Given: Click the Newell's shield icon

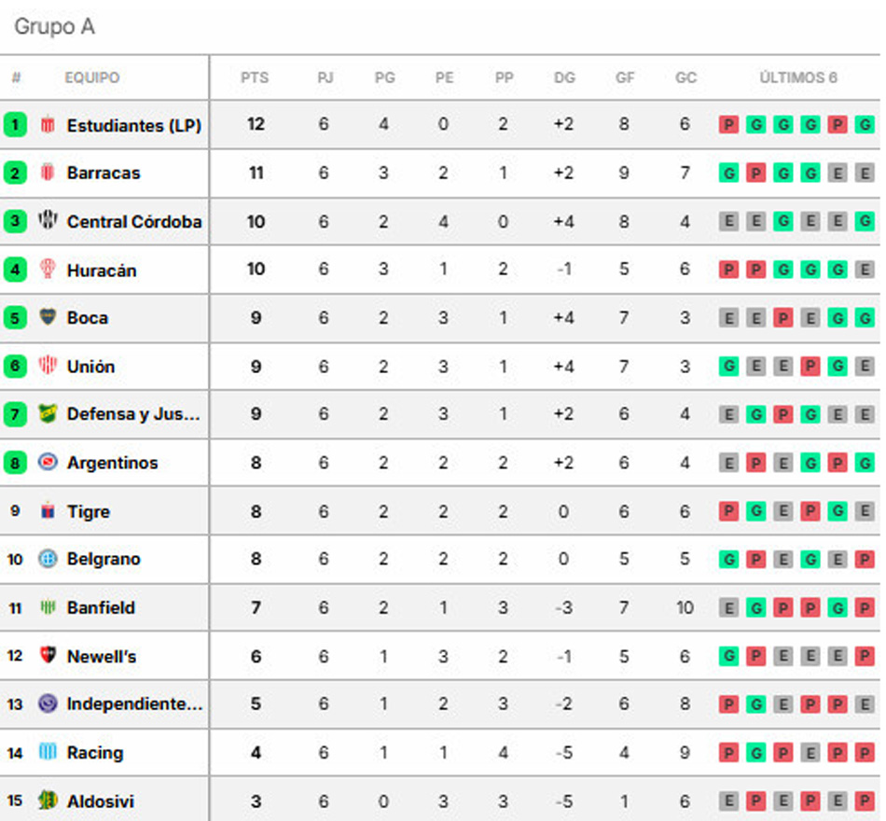Looking at the screenshot, I should [48, 655].
